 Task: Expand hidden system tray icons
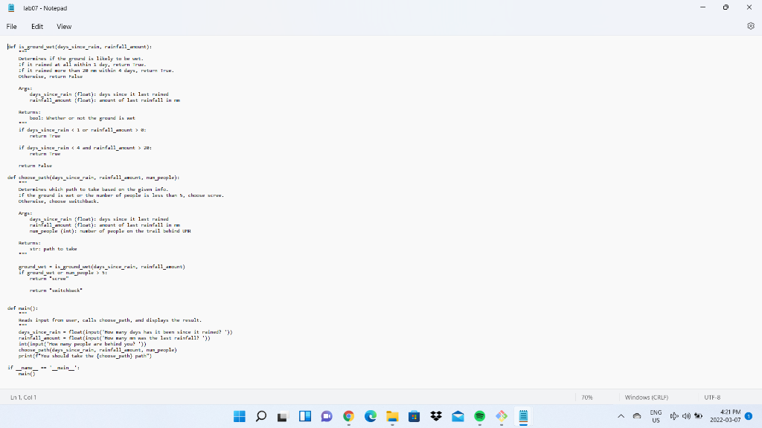(620, 417)
